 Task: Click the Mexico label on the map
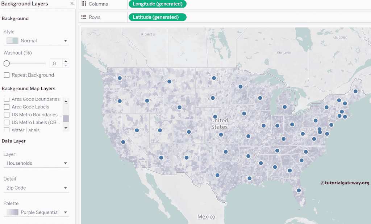pyautogui.click(x=206, y=217)
